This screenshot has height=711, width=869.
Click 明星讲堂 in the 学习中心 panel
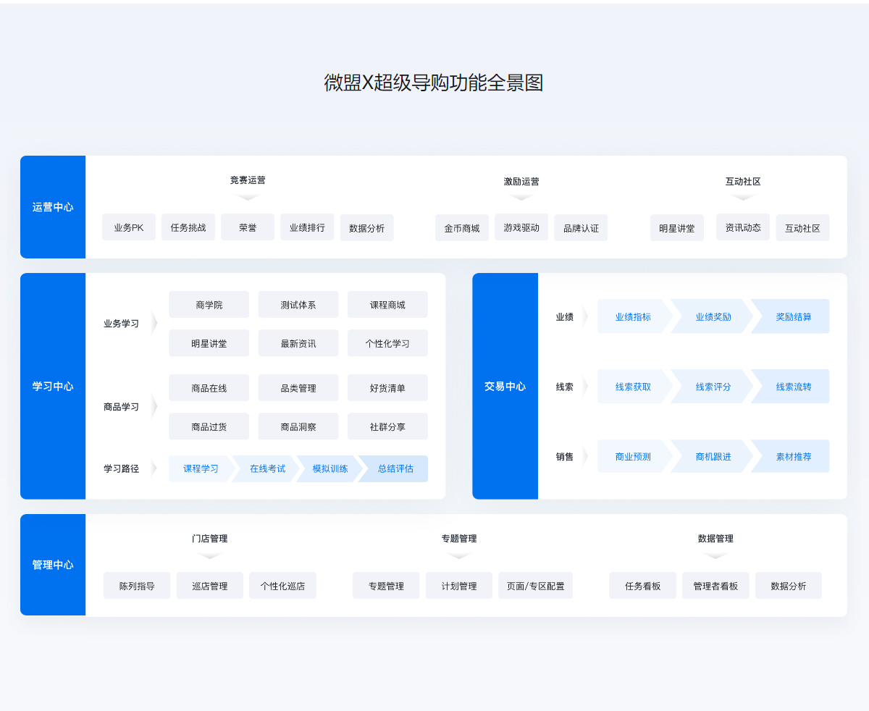[x=209, y=343]
